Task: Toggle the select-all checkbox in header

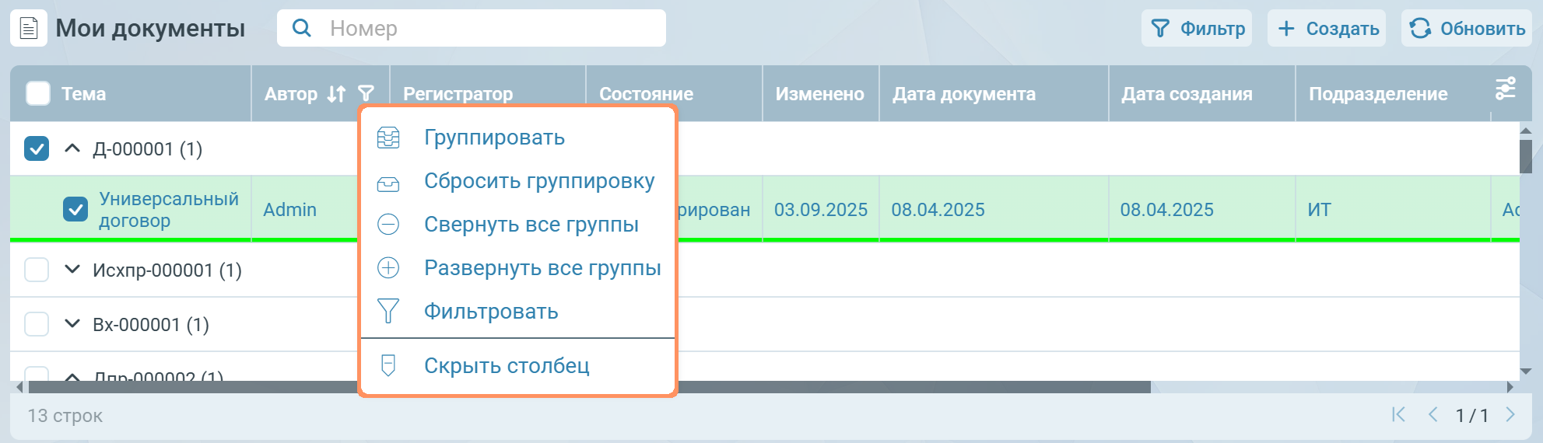Action: (x=37, y=94)
